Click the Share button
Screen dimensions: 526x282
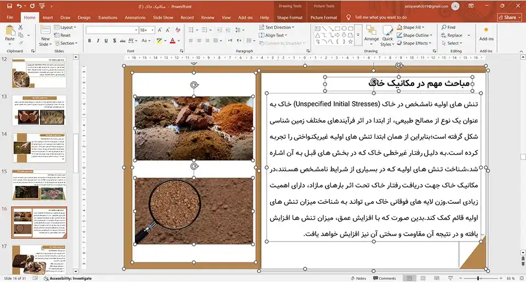(509, 17)
